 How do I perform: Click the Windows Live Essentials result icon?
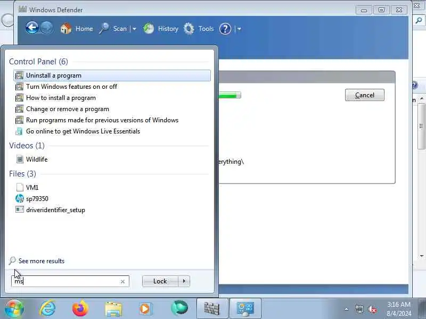[19, 131]
